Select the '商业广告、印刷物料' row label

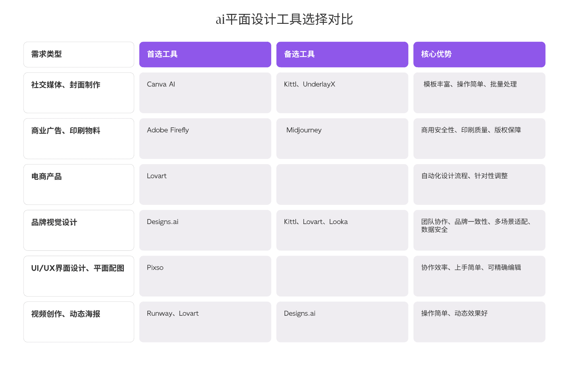pyautogui.click(x=79, y=138)
